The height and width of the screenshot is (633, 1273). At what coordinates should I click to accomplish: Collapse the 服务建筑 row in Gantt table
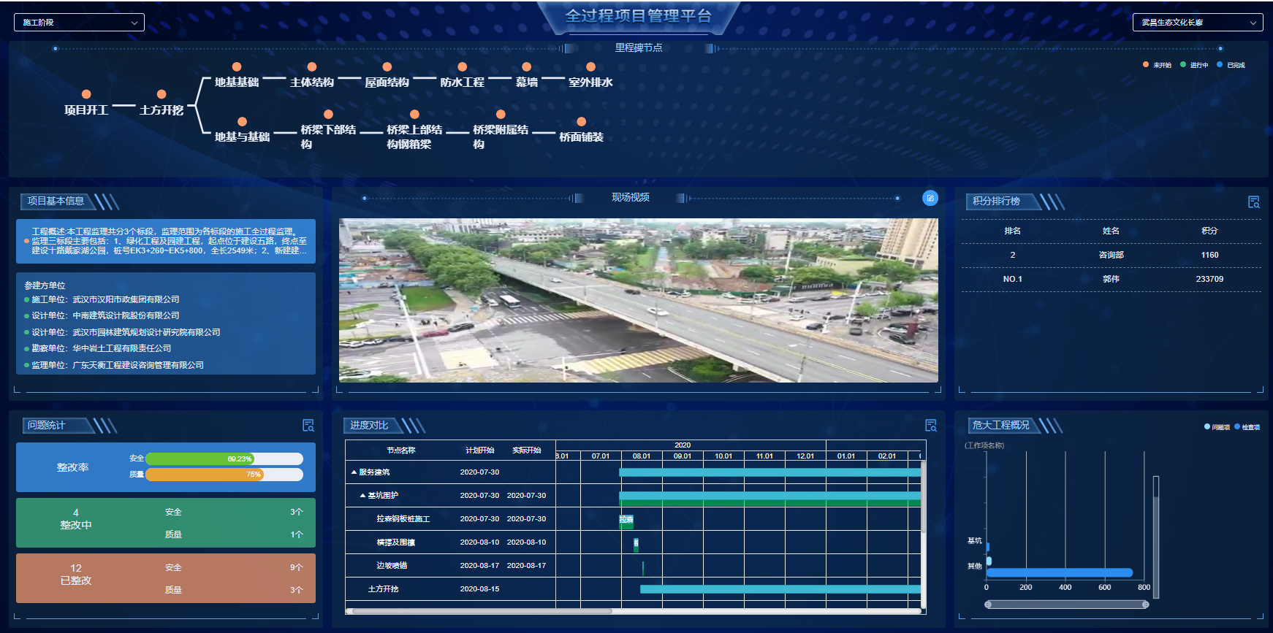point(354,472)
